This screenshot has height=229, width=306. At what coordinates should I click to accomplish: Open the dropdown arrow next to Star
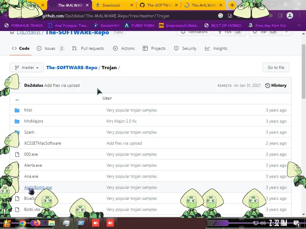(287, 32)
